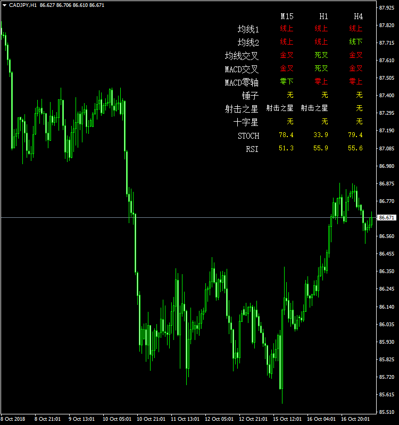Click H4 无 in 射击之星 row
The image size is (399, 425).
[x=359, y=108]
